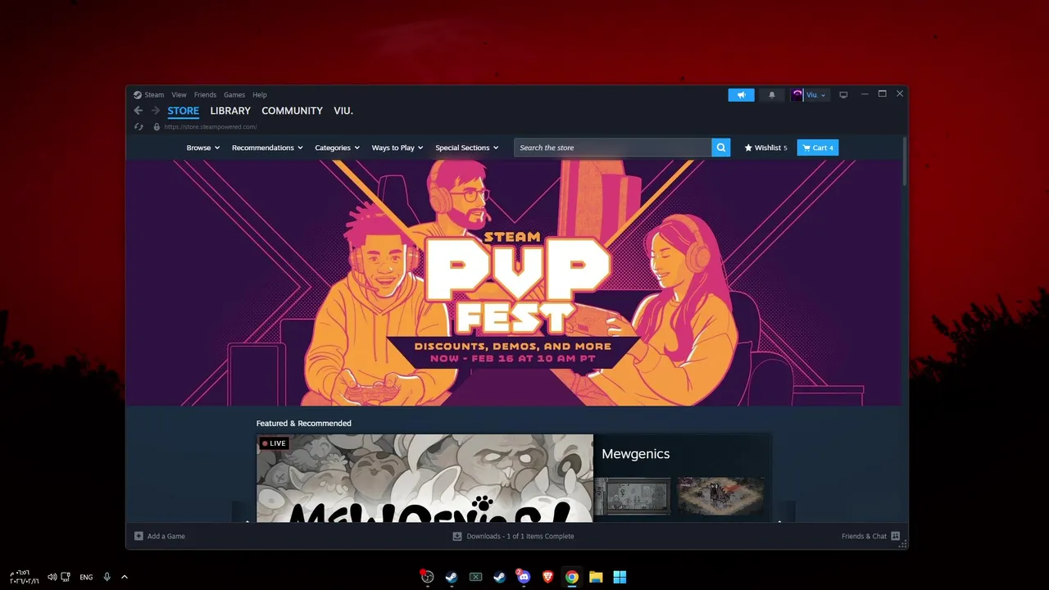Click the taskbar icon with red badge
The width and height of the screenshot is (1049, 590).
[x=427, y=577]
